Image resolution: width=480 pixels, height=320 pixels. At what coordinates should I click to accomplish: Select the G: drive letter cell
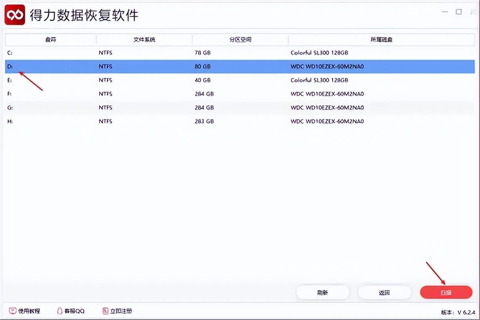10,108
